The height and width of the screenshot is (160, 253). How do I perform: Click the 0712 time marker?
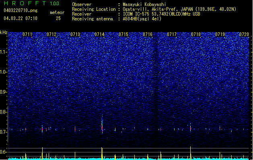pos(51,34)
